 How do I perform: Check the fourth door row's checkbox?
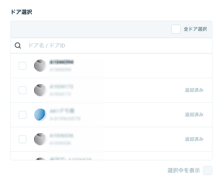tap(23, 139)
